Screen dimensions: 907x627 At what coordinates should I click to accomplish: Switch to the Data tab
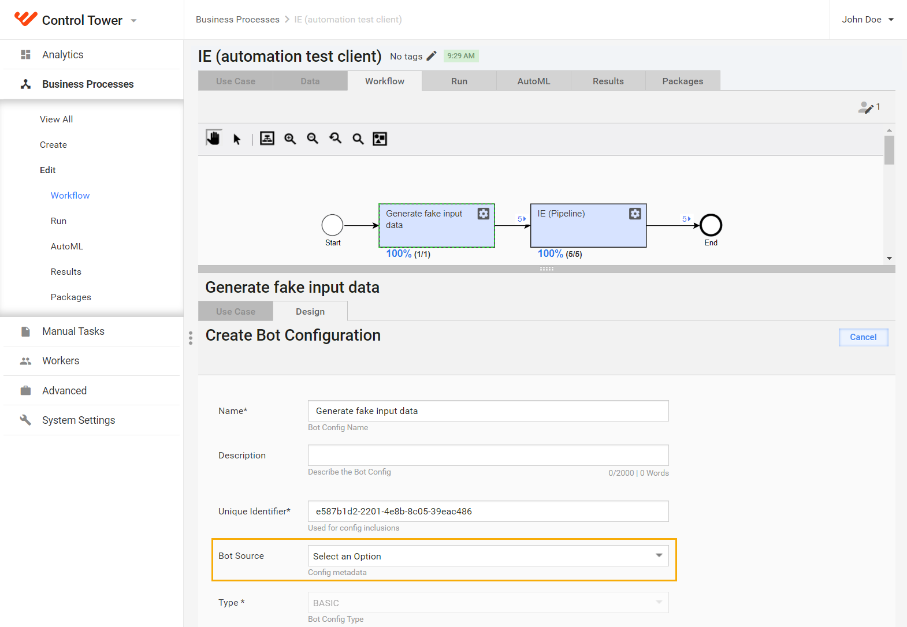pyautogui.click(x=310, y=81)
